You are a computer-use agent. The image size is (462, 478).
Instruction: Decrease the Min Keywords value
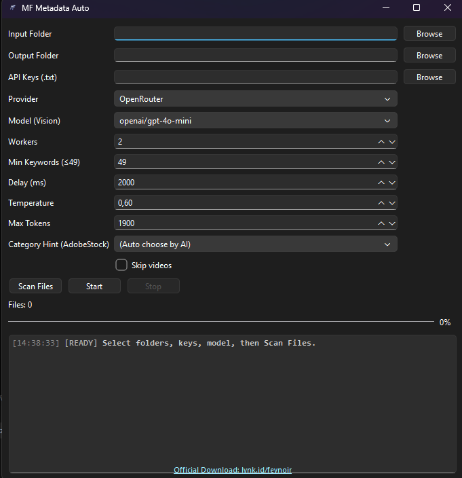click(392, 162)
